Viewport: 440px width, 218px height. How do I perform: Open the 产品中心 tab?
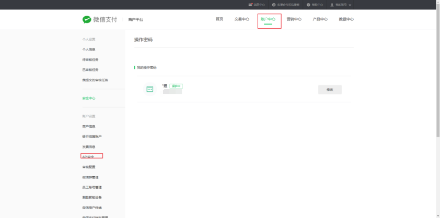coord(320,19)
